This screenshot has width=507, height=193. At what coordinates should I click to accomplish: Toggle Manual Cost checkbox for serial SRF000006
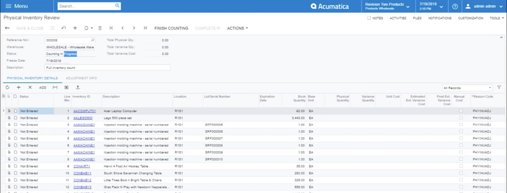(461, 132)
